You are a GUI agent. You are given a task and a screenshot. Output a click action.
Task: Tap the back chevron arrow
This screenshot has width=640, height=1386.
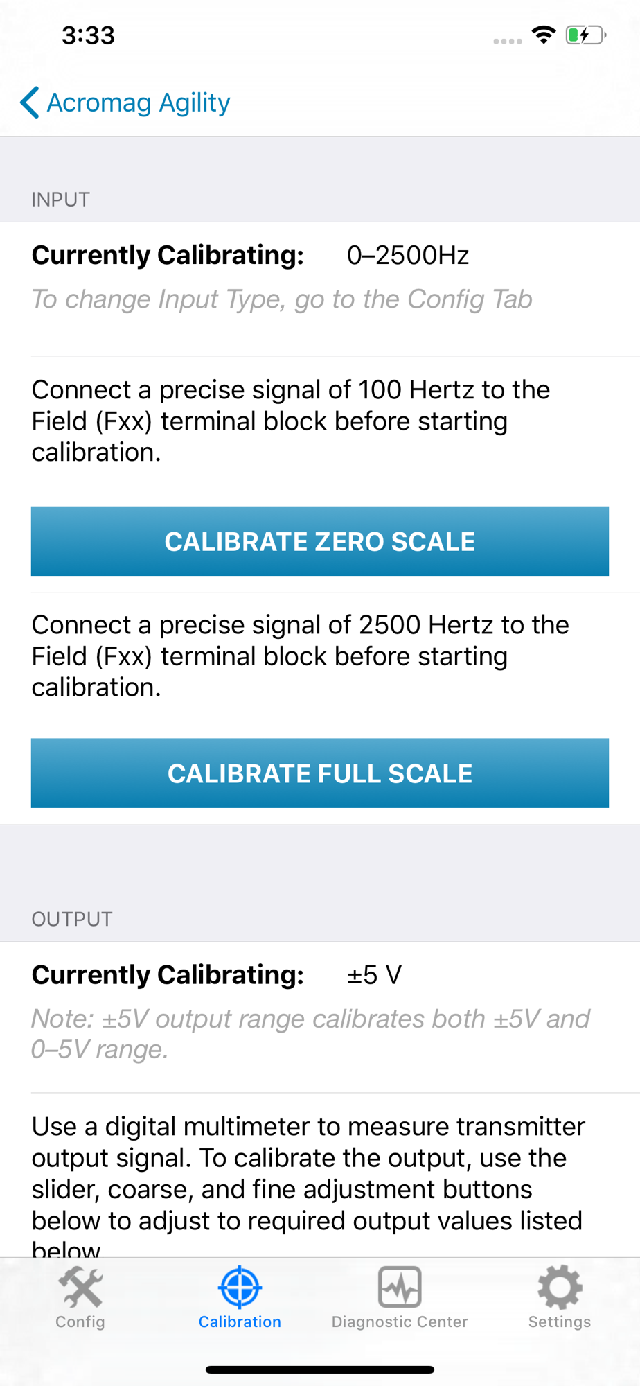tap(30, 103)
